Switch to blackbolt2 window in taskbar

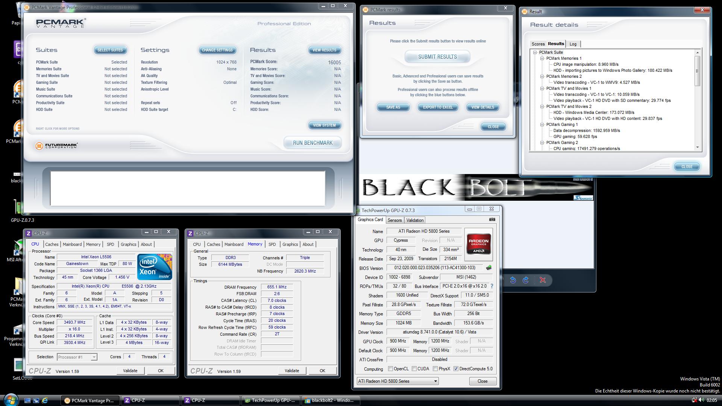pos(331,400)
